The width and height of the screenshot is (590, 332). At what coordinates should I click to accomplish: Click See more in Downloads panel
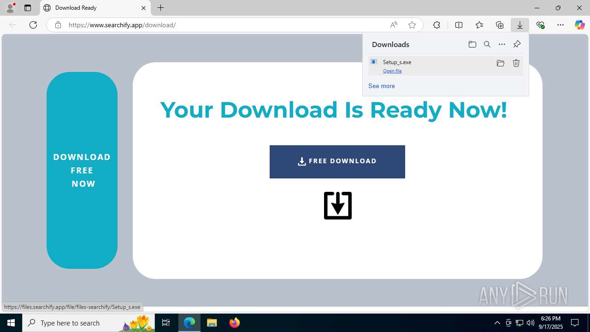(x=382, y=86)
